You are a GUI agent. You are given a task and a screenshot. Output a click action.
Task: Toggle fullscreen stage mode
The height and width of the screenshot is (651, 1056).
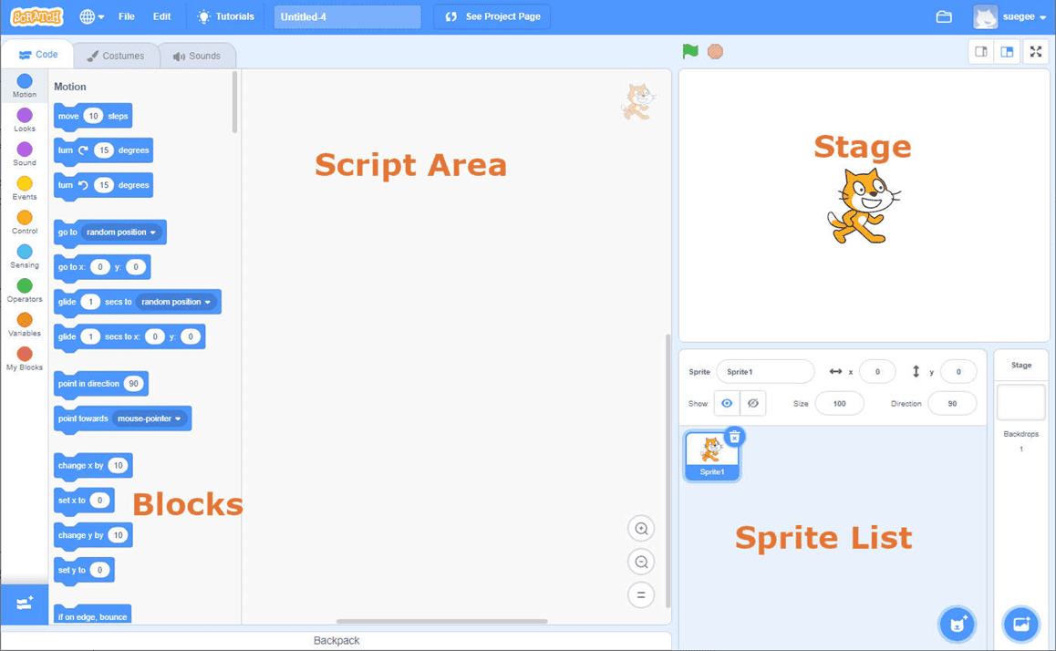[1035, 52]
